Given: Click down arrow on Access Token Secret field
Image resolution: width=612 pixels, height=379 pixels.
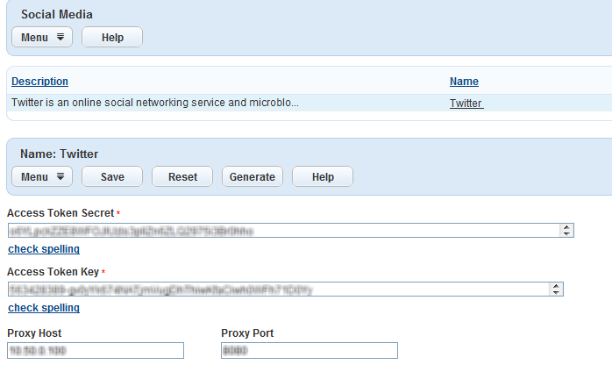Looking at the screenshot, I should coord(567,234).
